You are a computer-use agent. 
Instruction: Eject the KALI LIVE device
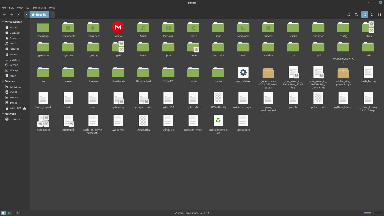pos(25,108)
